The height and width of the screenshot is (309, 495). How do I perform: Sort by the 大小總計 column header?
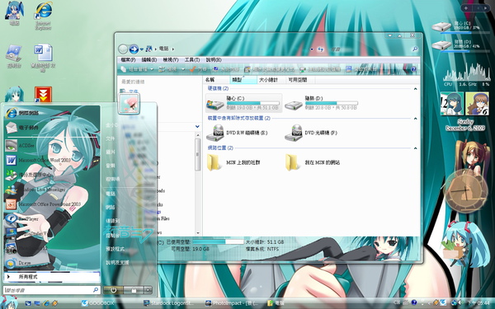(x=271, y=80)
